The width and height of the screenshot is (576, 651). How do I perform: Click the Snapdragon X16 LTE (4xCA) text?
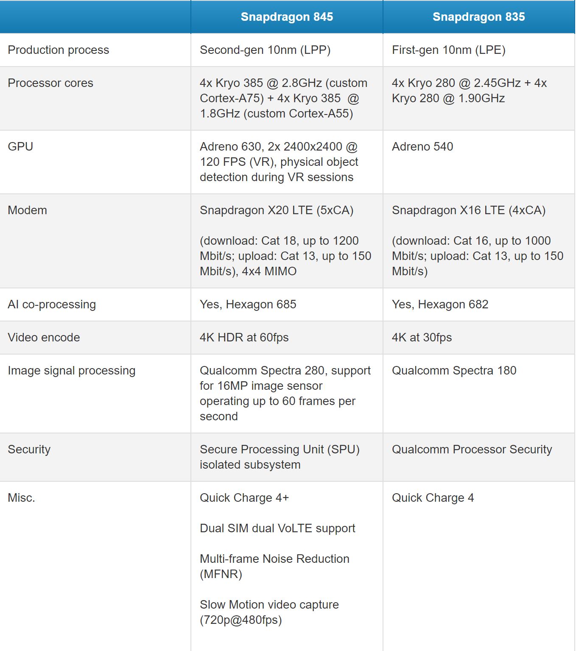click(x=469, y=210)
